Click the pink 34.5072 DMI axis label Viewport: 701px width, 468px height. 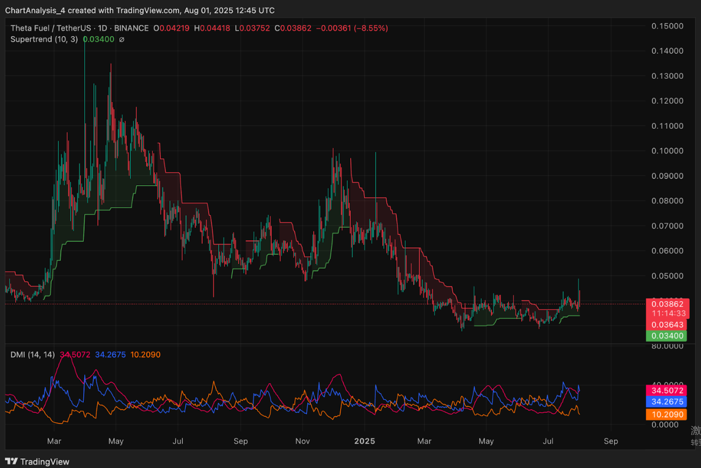point(667,390)
